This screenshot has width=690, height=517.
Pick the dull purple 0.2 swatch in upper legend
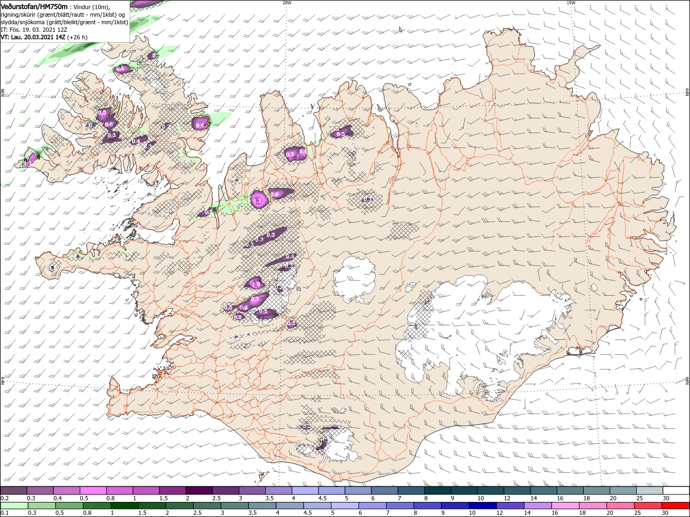coord(13,491)
